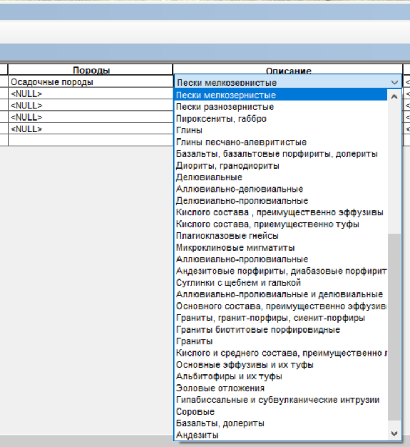
Task: Select 'Граниты биотитовые порфировидные' option
Action: point(281,330)
